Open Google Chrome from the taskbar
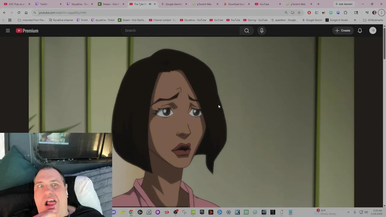386x217 pixels. tap(131, 212)
